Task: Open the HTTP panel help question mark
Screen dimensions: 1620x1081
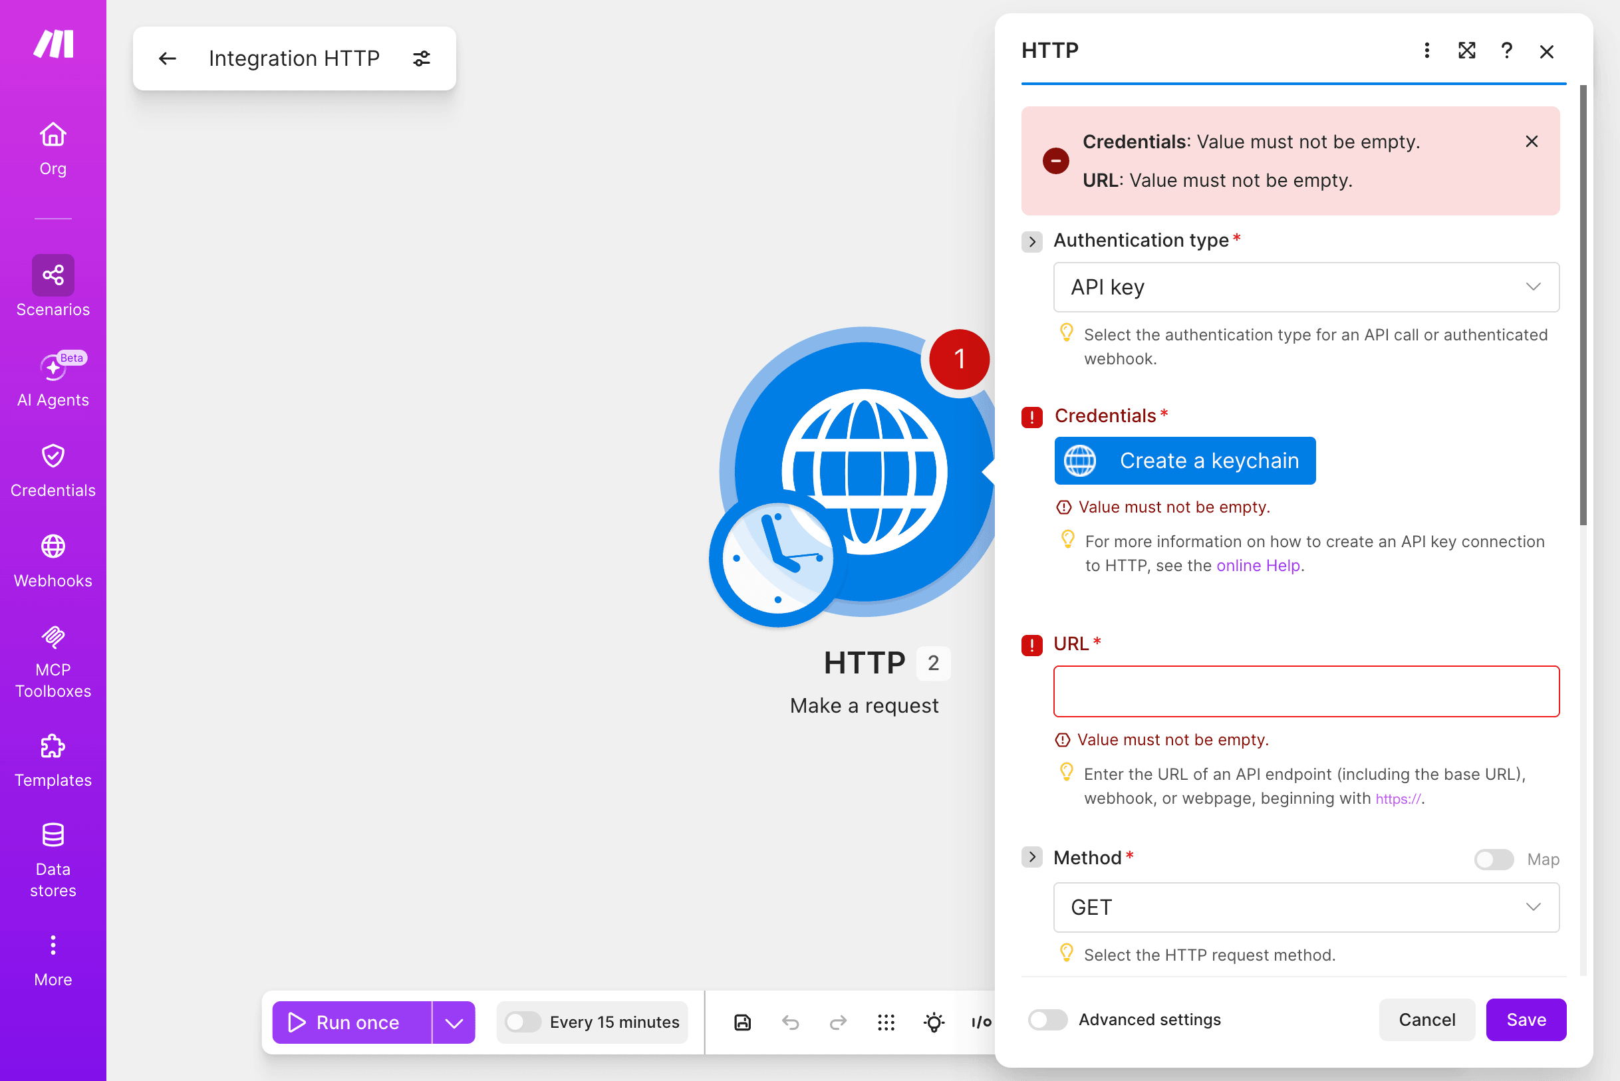Action: pyautogui.click(x=1507, y=51)
